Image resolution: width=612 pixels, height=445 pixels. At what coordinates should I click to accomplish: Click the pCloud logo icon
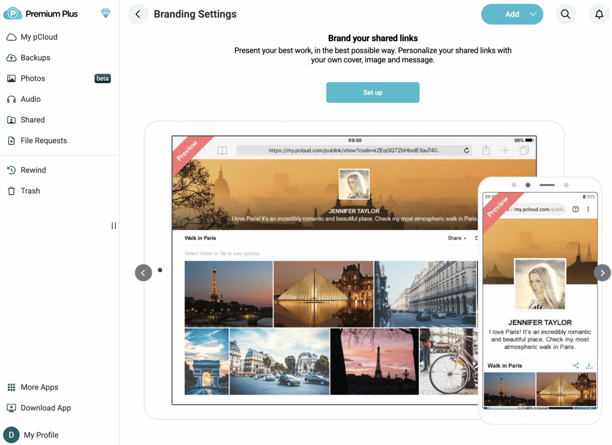coord(13,14)
